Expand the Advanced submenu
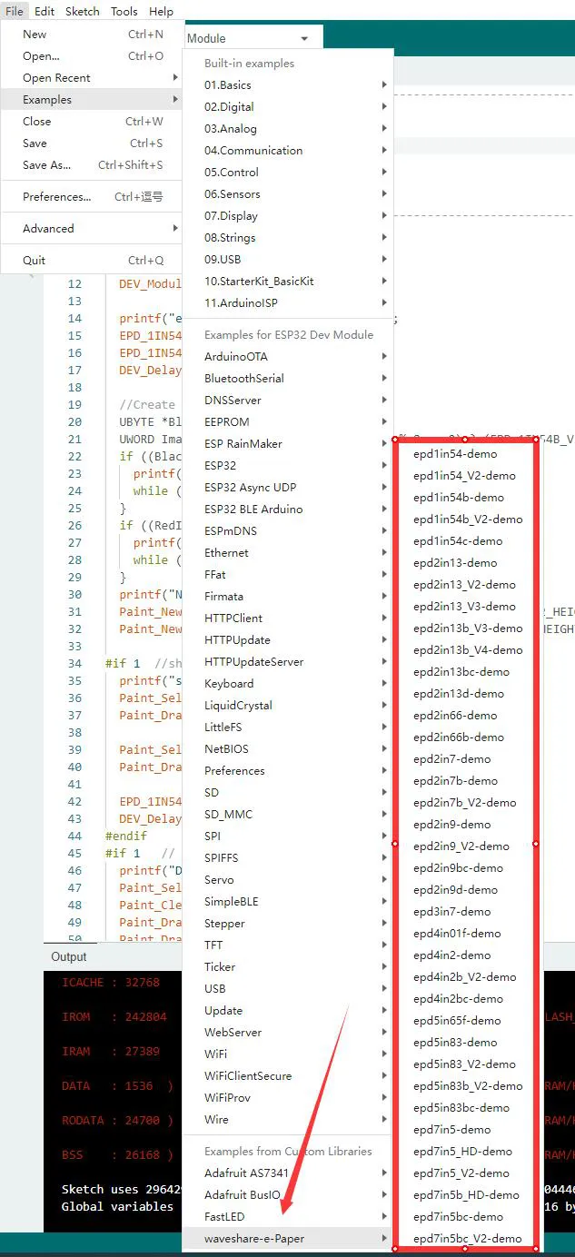This screenshot has width=575, height=1257. click(x=92, y=229)
